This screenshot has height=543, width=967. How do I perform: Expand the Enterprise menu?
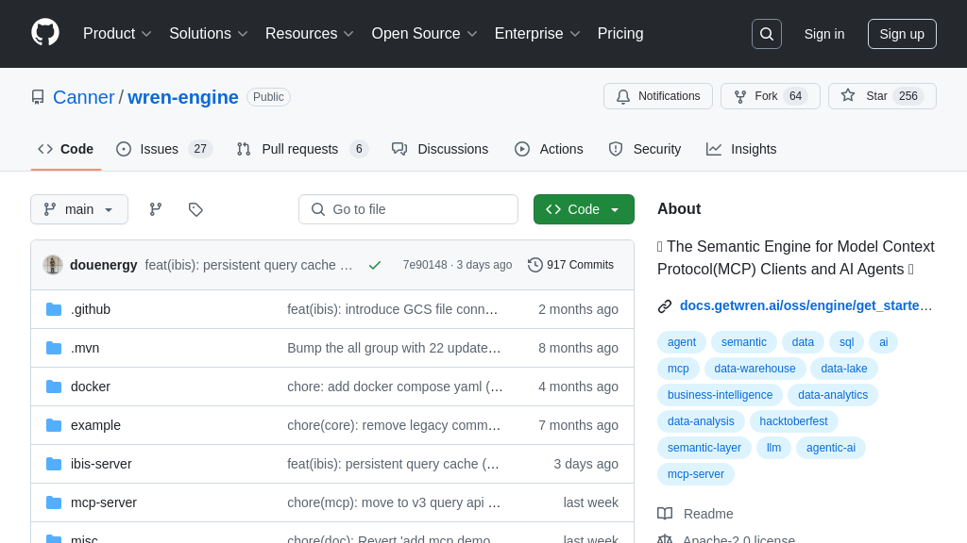coord(537,34)
